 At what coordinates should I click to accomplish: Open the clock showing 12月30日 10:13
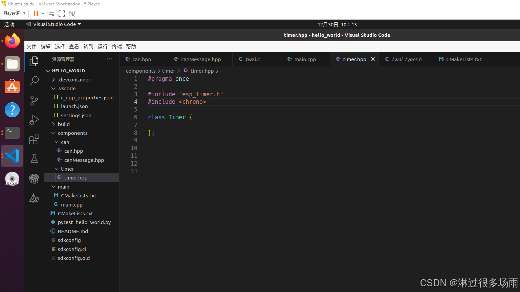tap(337, 24)
